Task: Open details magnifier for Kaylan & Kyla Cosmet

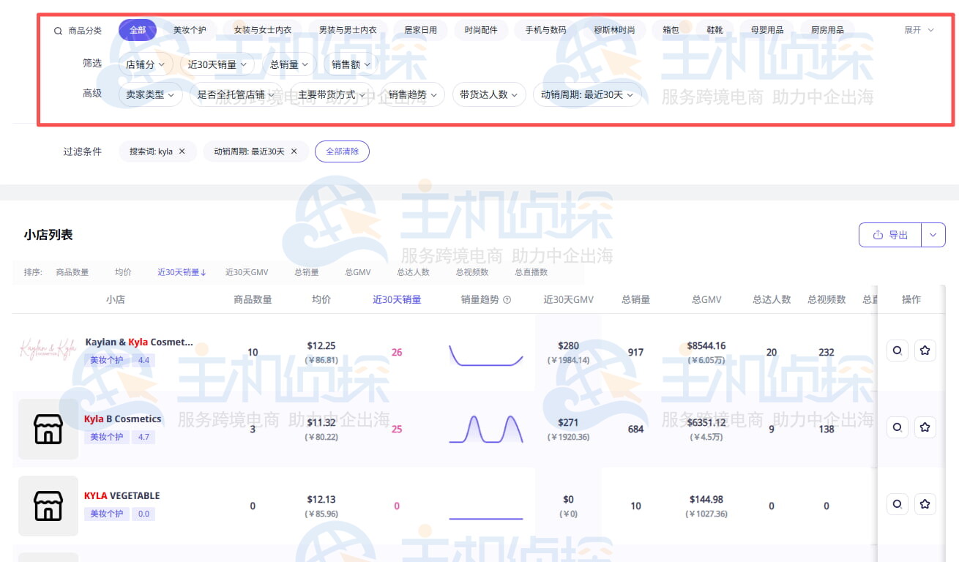Action: 897,350
